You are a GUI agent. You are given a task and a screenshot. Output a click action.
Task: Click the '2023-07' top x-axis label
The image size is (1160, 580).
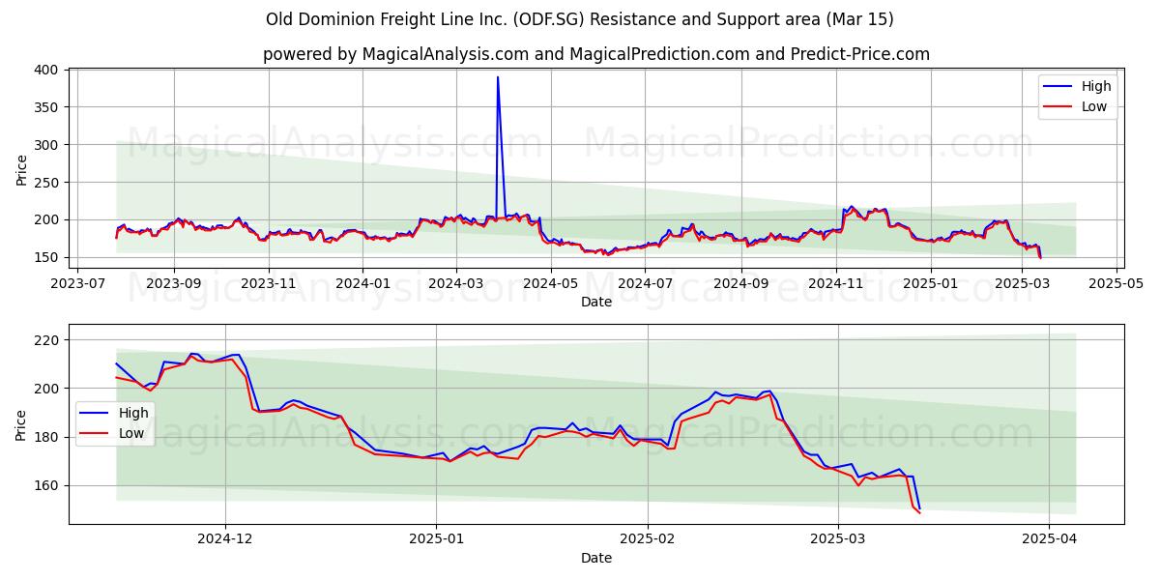(x=78, y=284)
